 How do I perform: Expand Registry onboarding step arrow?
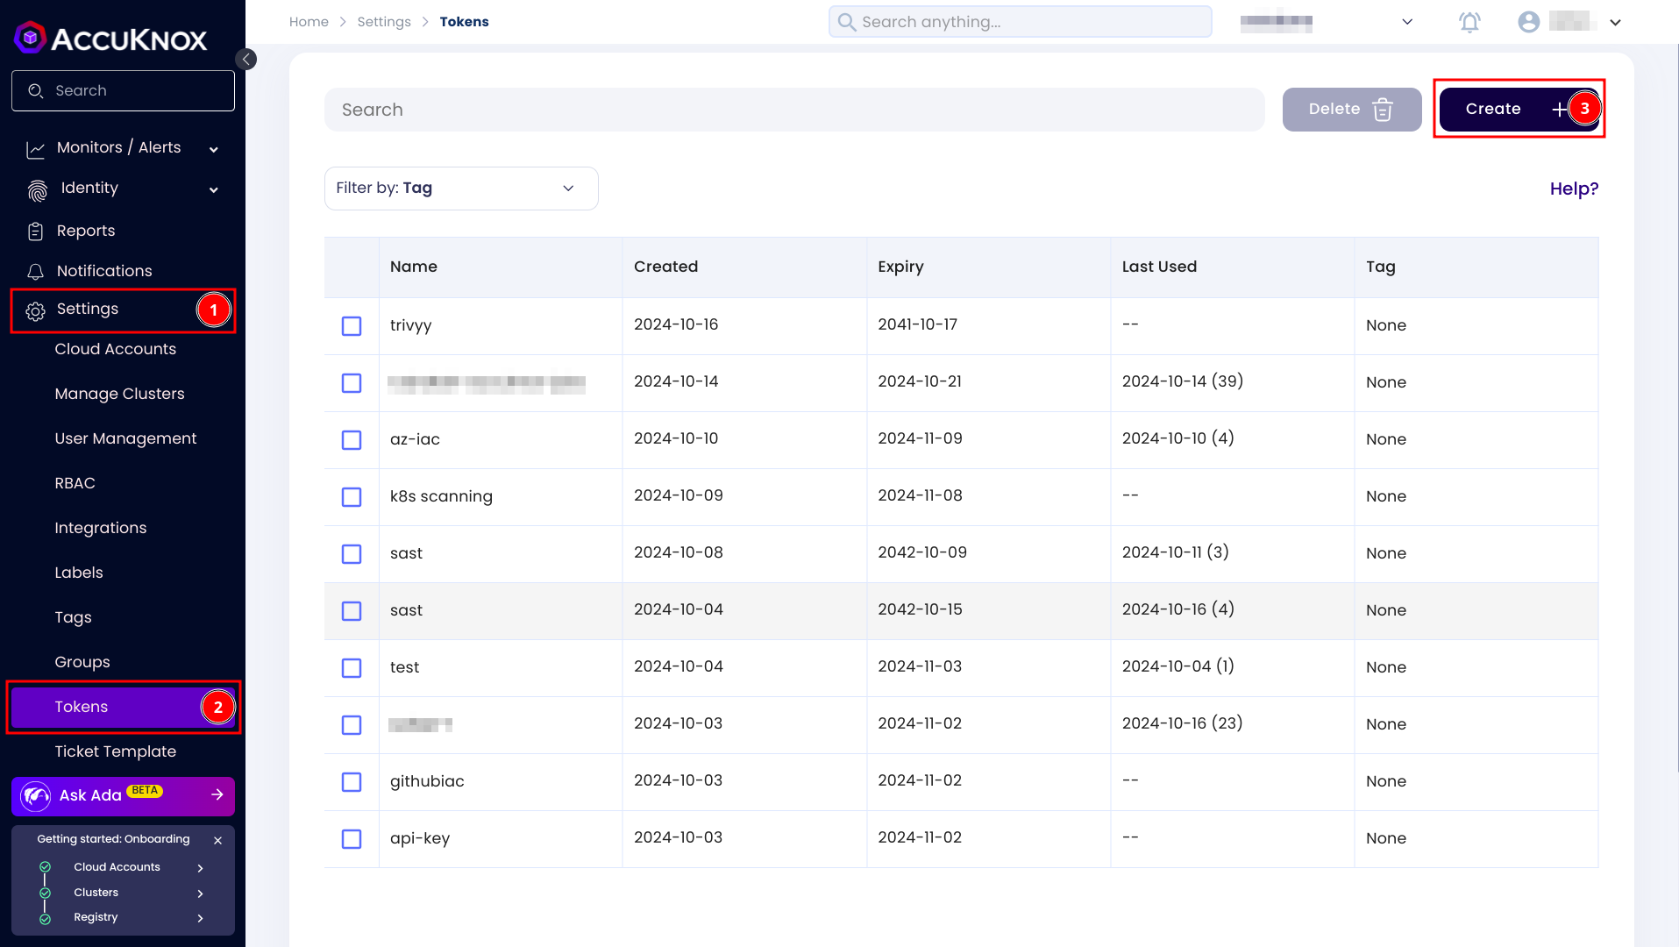click(x=201, y=918)
